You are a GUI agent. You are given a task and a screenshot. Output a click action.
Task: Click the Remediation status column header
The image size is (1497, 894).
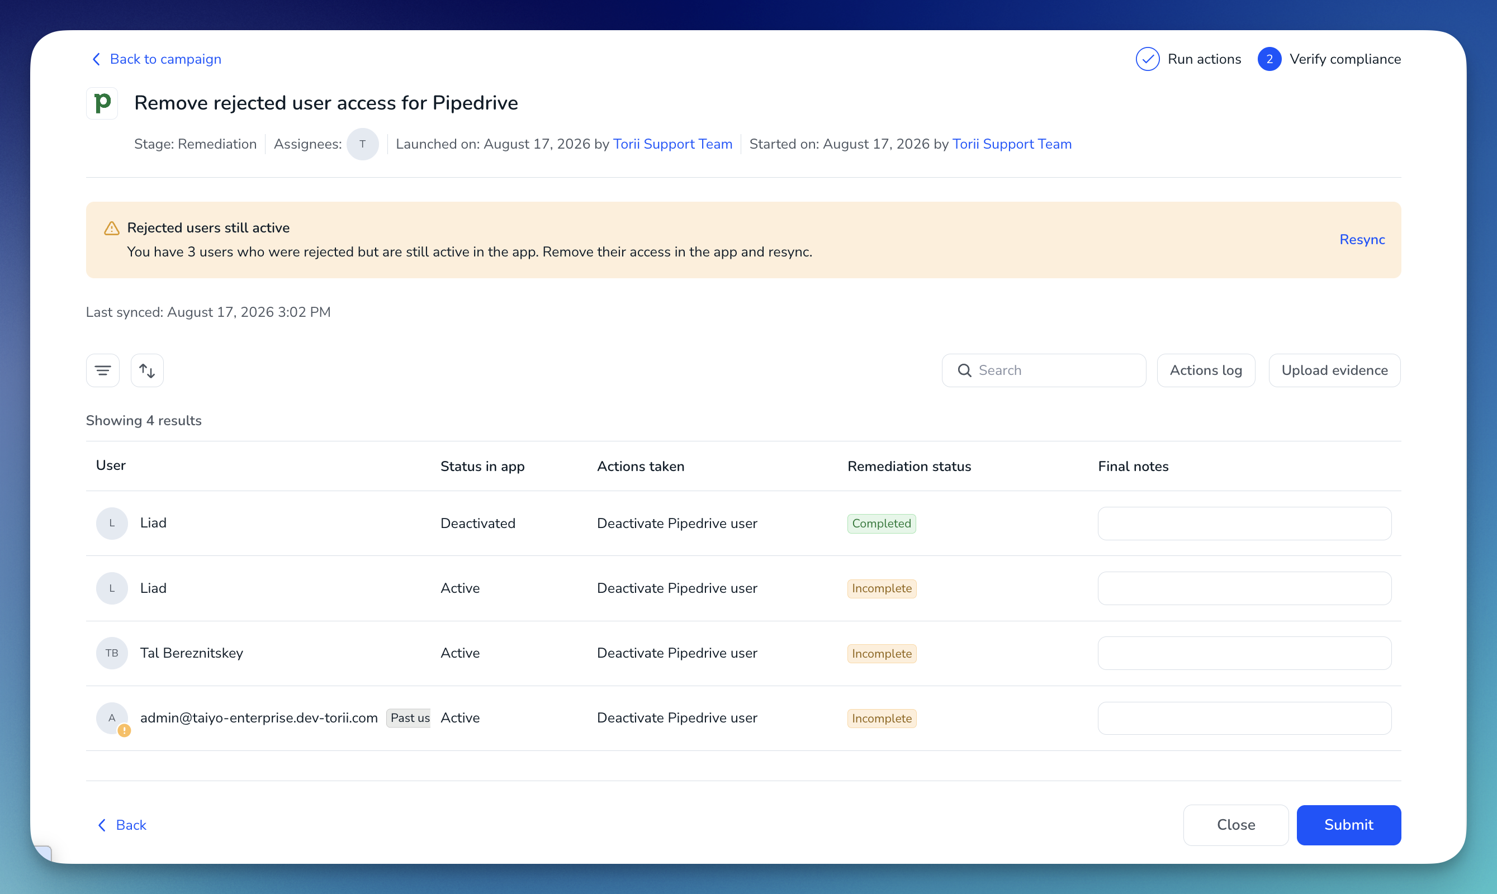tap(909, 467)
